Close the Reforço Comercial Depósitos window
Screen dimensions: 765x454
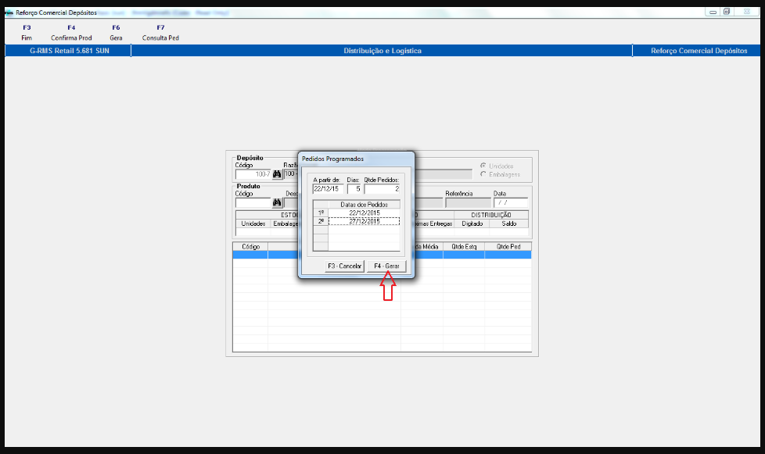pos(746,12)
